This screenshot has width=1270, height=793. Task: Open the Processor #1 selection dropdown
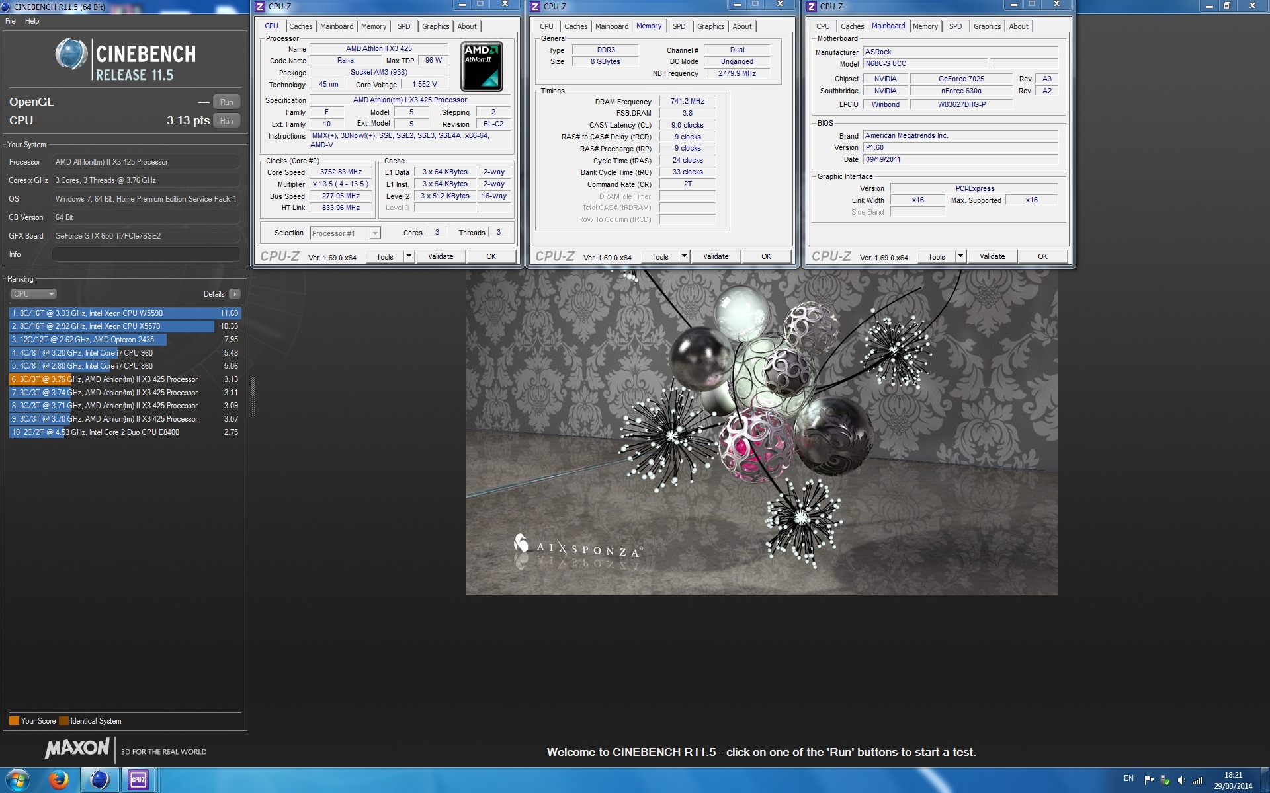coord(345,233)
